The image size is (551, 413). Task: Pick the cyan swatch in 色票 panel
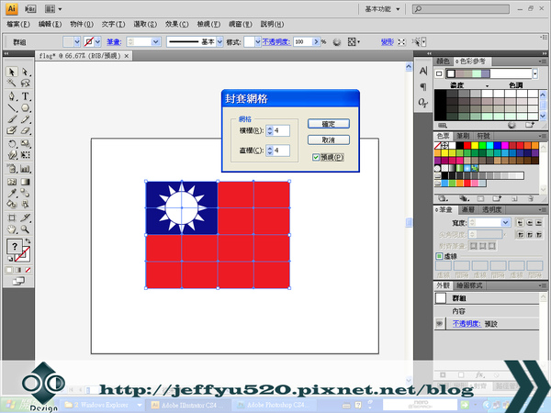[489, 145]
